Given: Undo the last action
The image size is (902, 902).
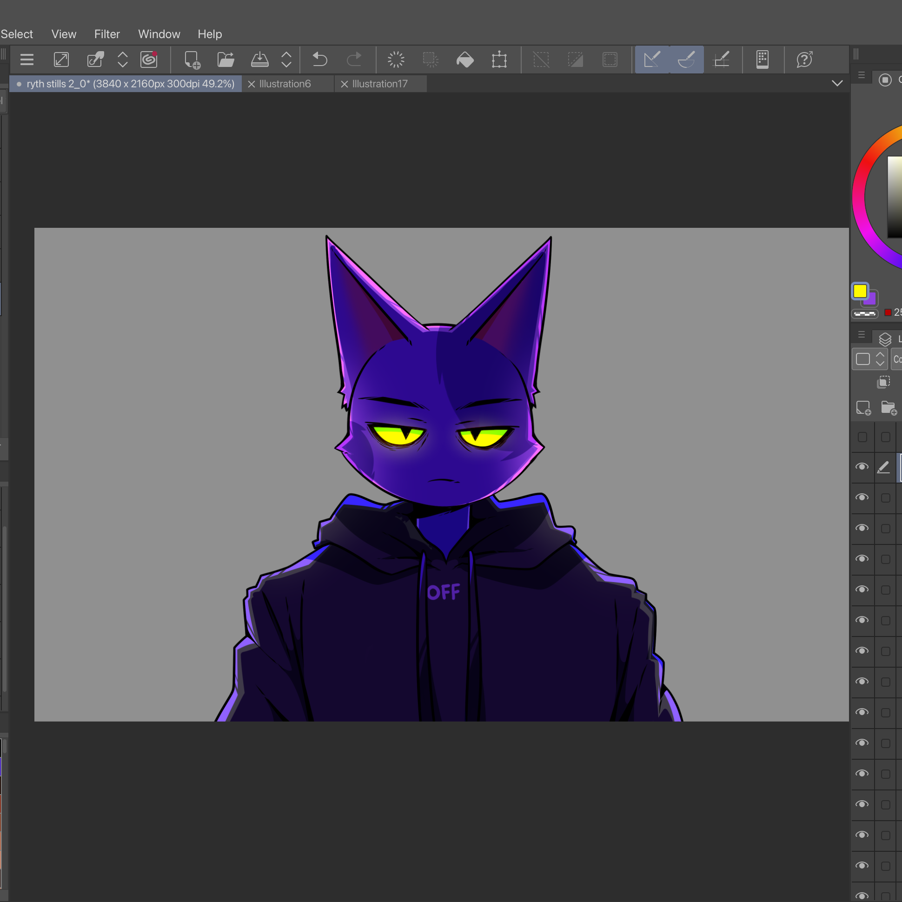Looking at the screenshot, I should (320, 60).
